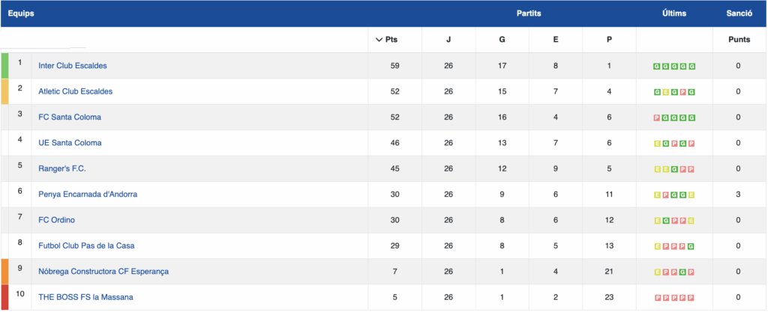Click the Punts sanction column header
This screenshot has height=312, width=768.
click(x=739, y=40)
